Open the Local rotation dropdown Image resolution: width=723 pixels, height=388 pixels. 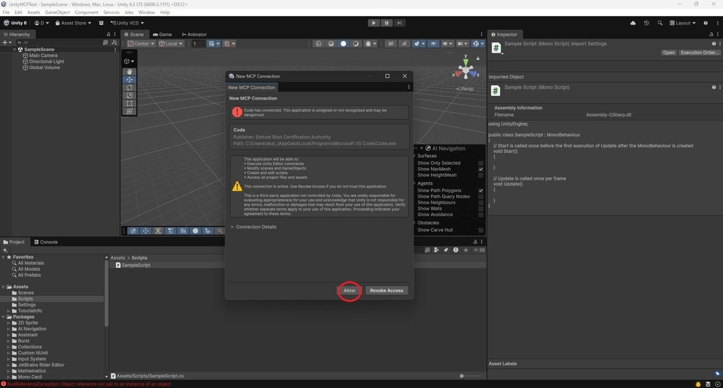(x=171, y=43)
